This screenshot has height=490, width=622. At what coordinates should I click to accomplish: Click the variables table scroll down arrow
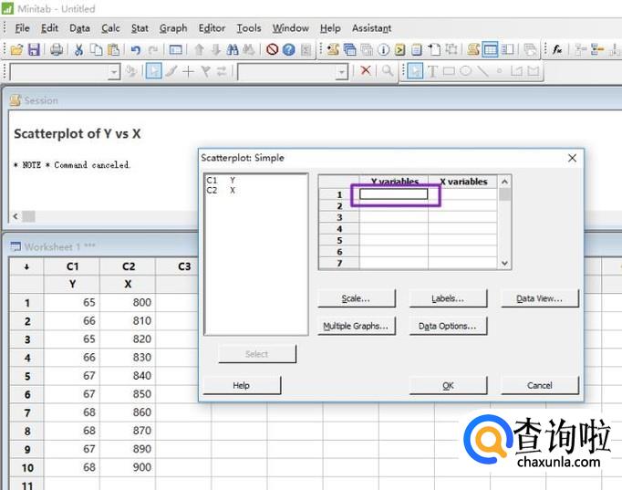[504, 263]
